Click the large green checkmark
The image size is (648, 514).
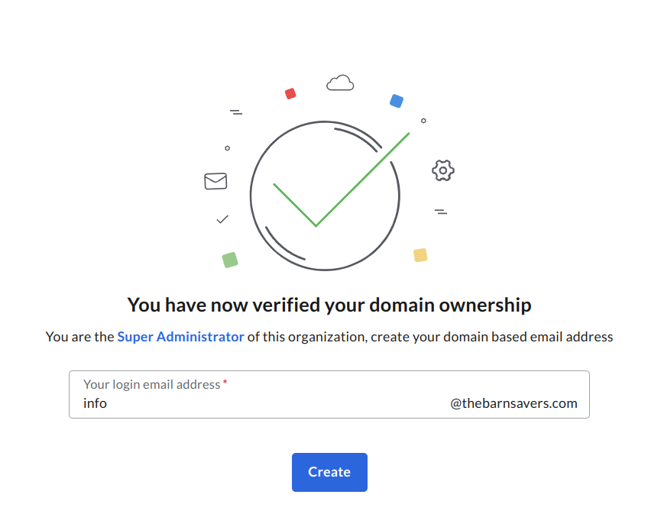[x=342, y=179]
